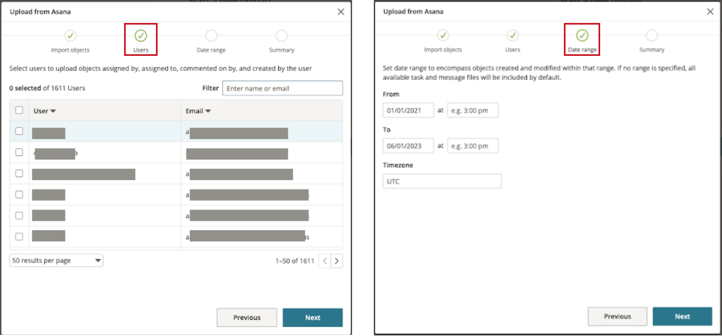Screen dimensions: 722x336
Task: Check the first user row checkbox
Action: click(19, 131)
